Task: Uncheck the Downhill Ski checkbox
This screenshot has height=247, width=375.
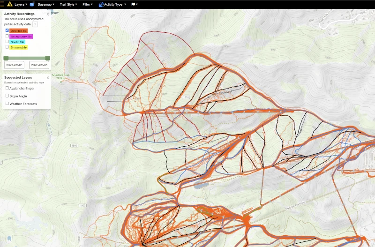Action: click(7, 30)
